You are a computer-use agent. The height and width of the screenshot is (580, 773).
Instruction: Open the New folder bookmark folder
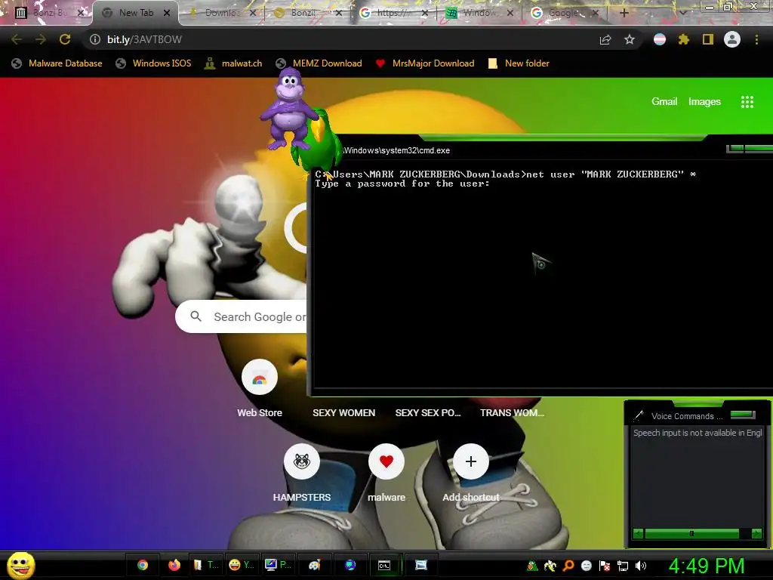click(519, 63)
